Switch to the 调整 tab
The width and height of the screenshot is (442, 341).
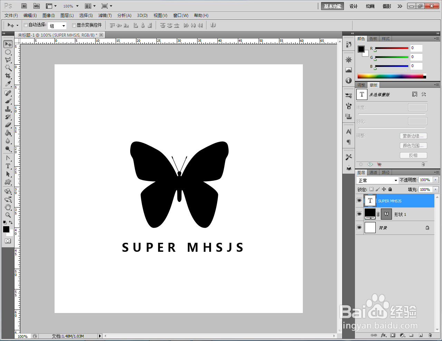[361, 85]
